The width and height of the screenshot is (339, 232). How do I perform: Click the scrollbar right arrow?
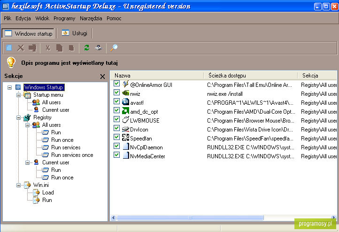coord(334,217)
